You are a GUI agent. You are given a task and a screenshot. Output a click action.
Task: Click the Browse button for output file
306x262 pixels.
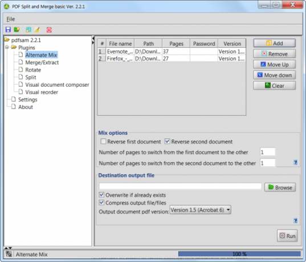click(x=280, y=187)
